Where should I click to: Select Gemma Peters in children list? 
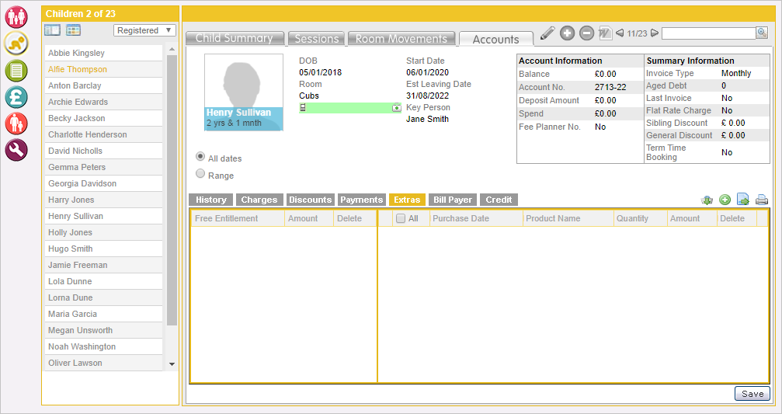click(x=104, y=167)
